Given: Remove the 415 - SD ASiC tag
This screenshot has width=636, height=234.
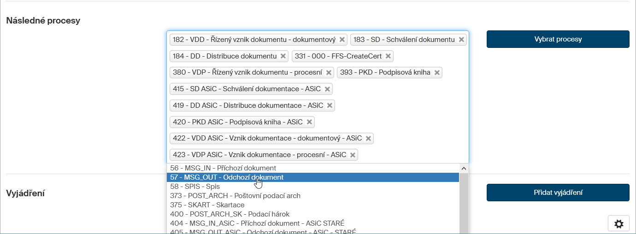Looking at the screenshot, I should [x=327, y=89].
